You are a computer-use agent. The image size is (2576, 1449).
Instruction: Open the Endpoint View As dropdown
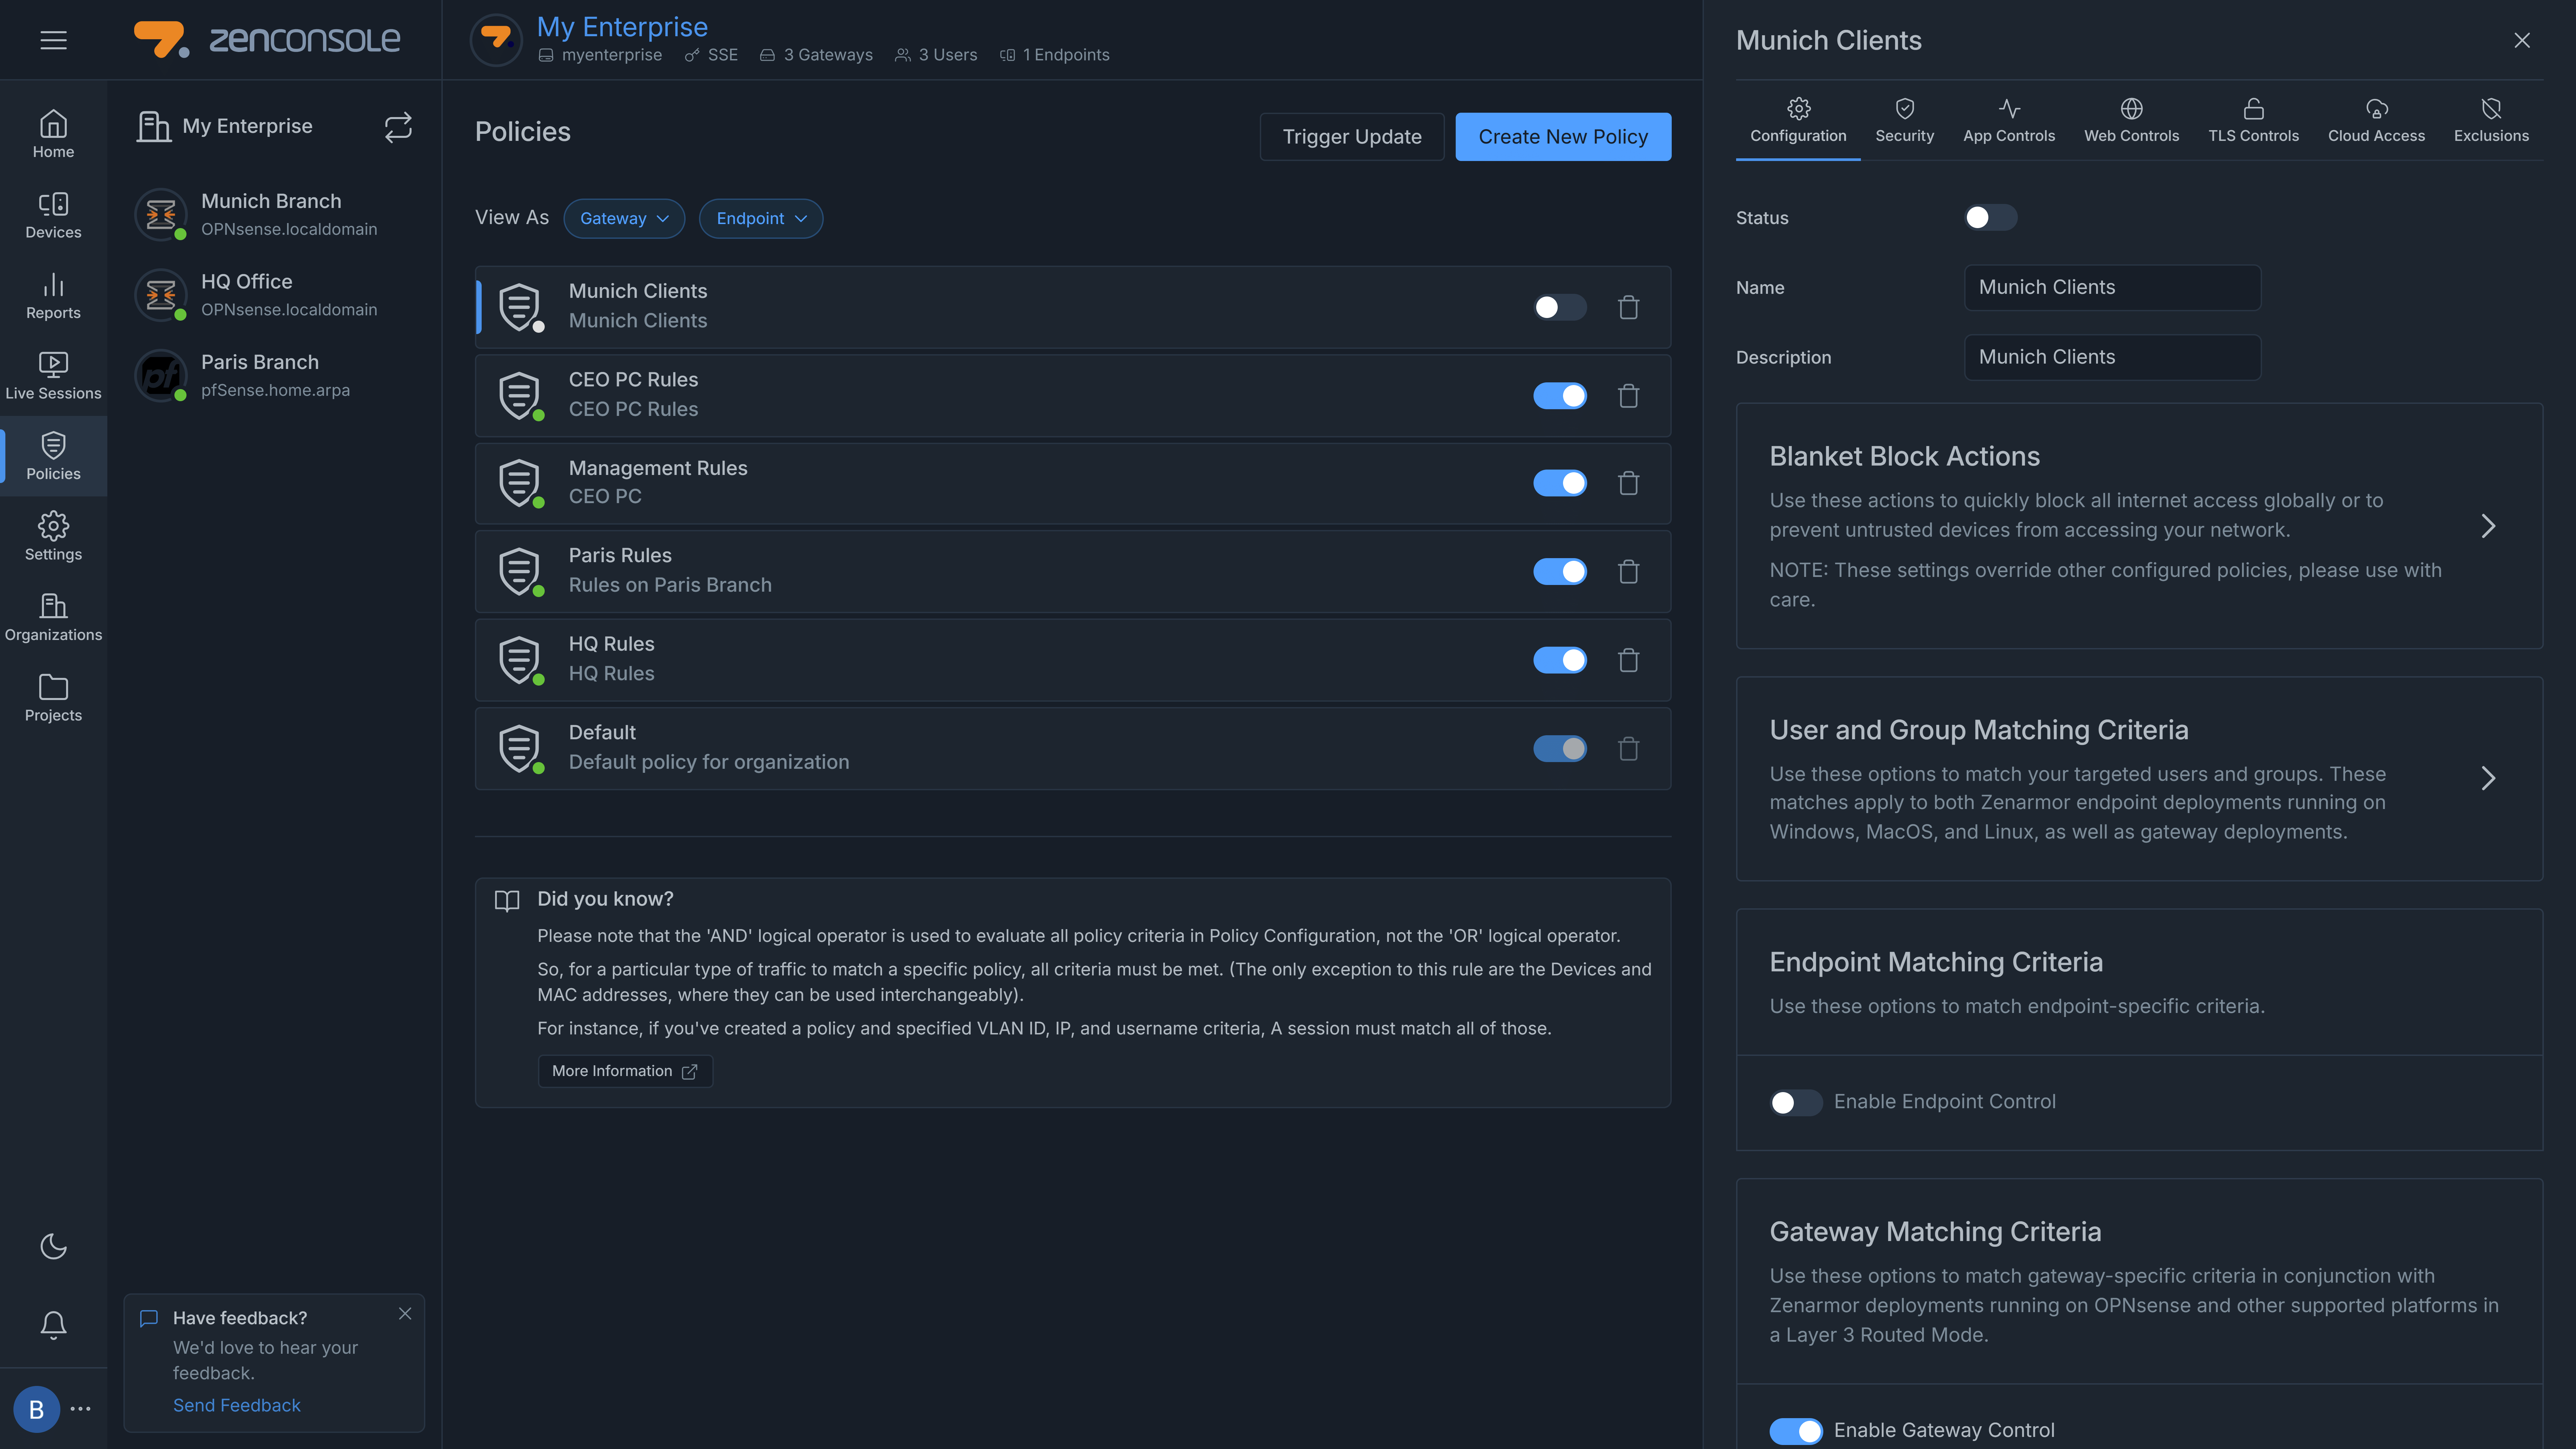coord(761,218)
